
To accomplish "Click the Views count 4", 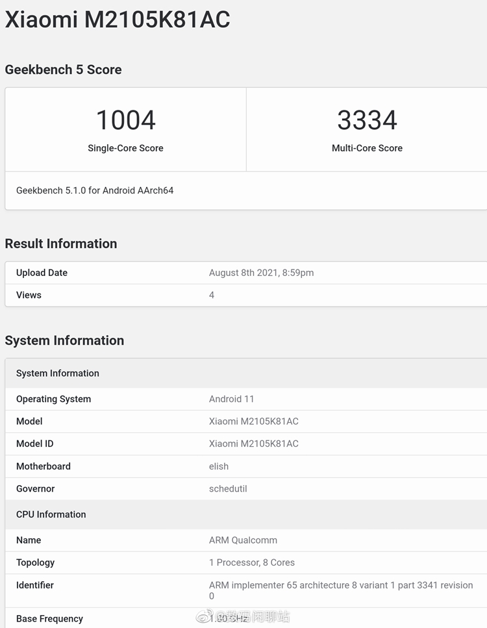I will [212, 295].
